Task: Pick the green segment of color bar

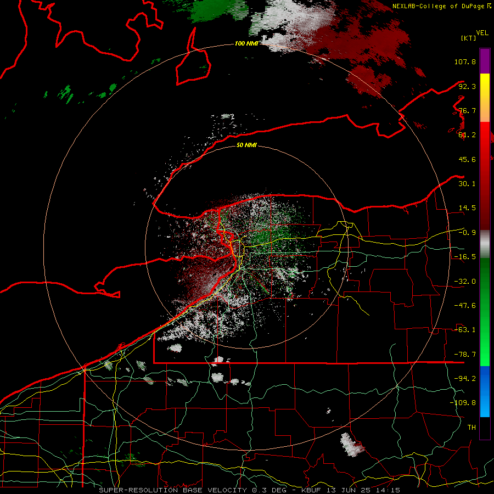Action: (485, 312)
